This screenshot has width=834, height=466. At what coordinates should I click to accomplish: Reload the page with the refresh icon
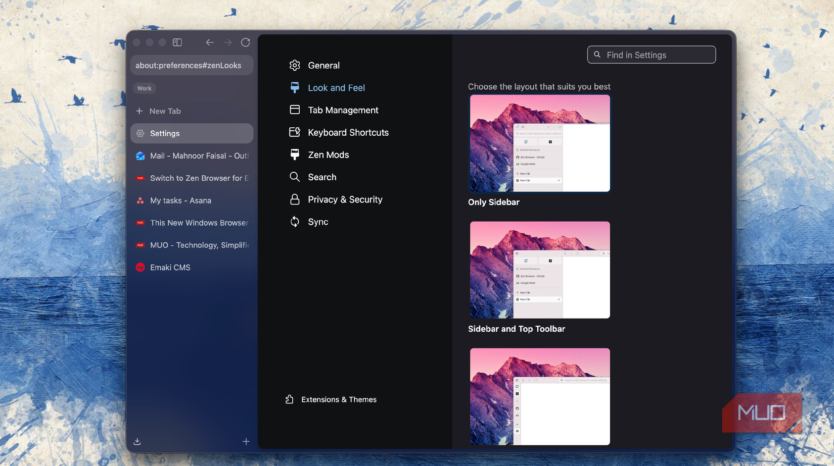point(246,42)
